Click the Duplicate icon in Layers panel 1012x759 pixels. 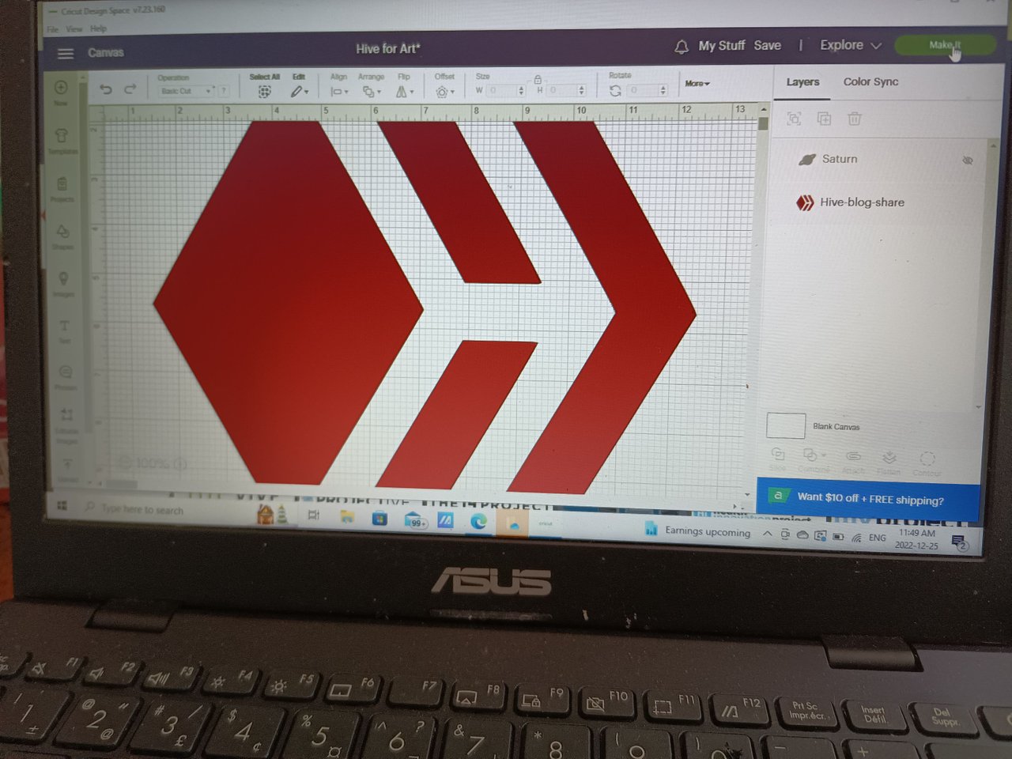point(824,119)
